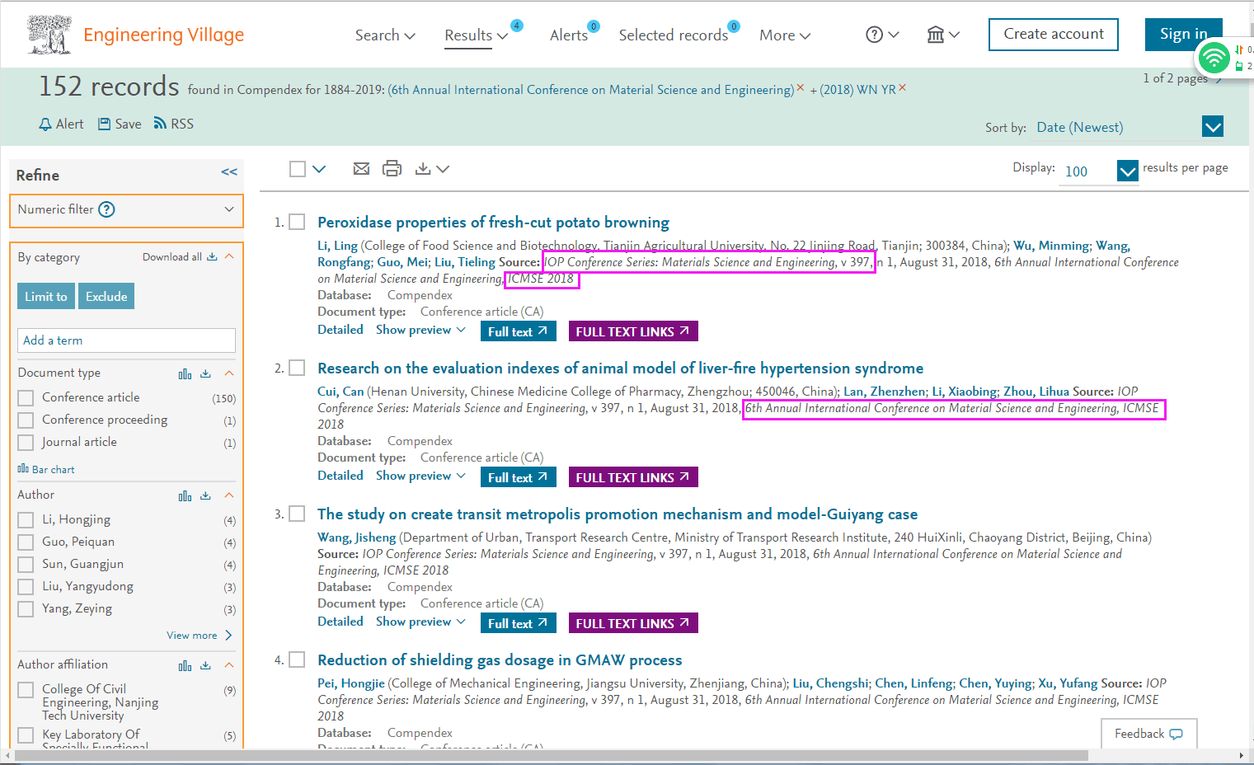This screenshot has height=765, width=1254.
Task: Open the Results menu
Action: [476, 35]
